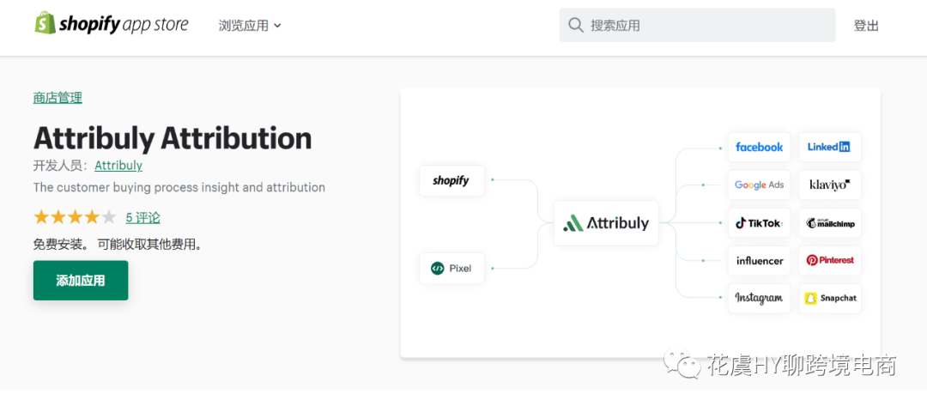
Task: Click the shopify card in diagram
Action: [451, 180]
